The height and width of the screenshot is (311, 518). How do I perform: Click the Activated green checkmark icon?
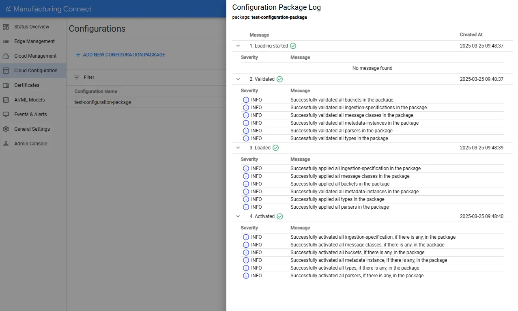point(279,216)
